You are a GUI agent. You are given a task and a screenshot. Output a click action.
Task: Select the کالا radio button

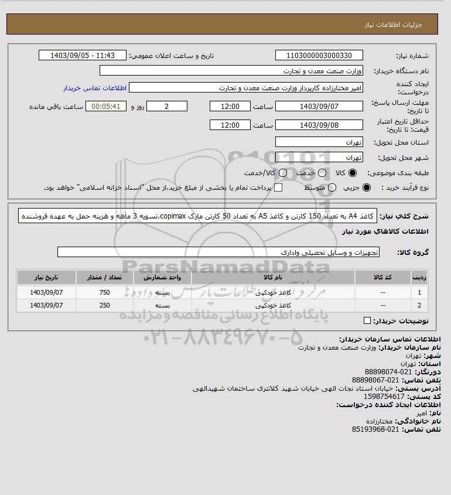(352, 173)
